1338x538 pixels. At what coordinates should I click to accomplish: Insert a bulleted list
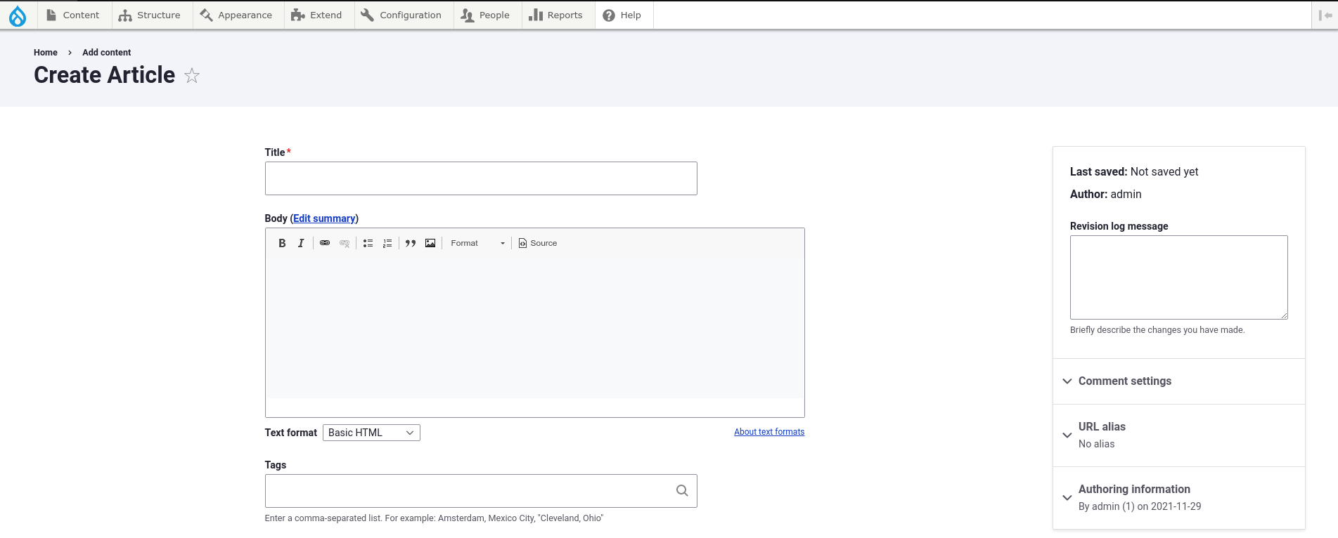coord(368,243)
